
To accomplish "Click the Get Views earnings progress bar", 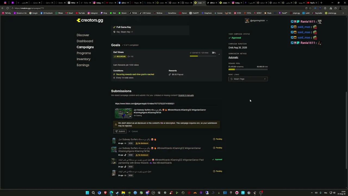I will (x=203, y=56).
